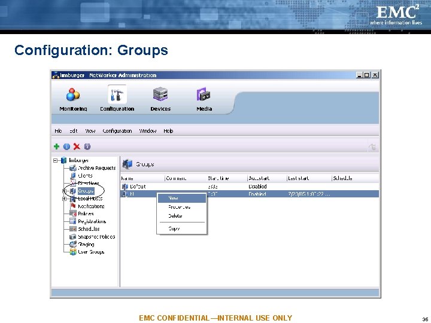Click the Default group row icon

125,187
